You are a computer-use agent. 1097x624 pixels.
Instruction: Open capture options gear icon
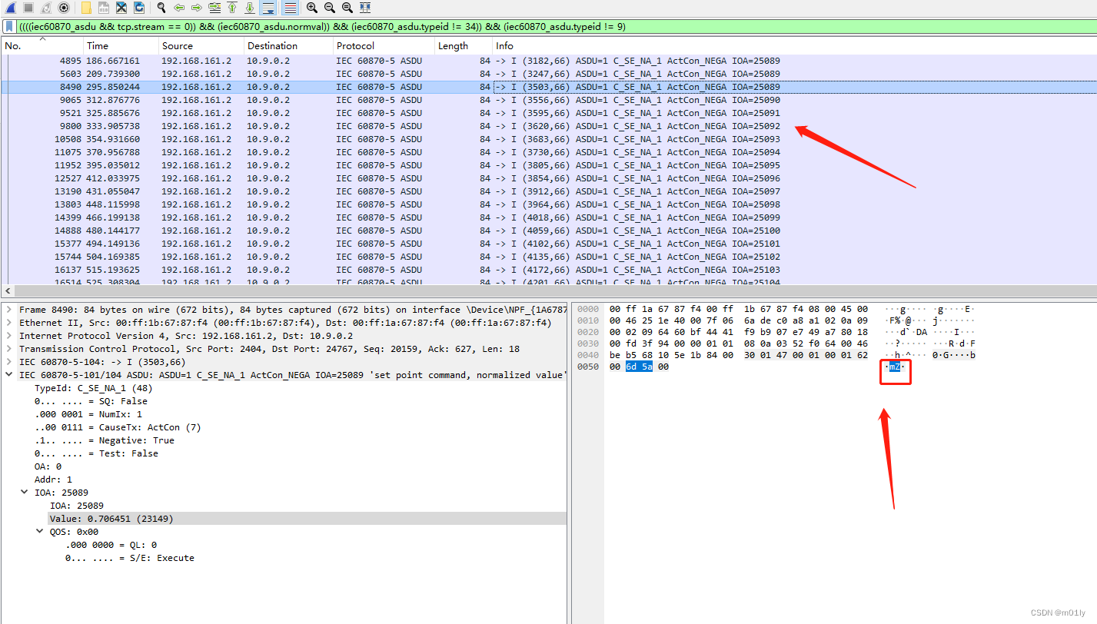point(64,8)
